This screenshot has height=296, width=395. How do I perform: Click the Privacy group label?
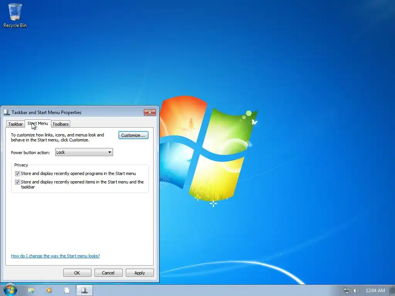coord(21,165)
